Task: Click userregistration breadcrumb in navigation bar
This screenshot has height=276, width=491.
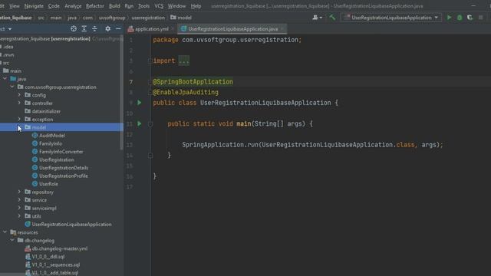Action: click(x=148, y=18)
